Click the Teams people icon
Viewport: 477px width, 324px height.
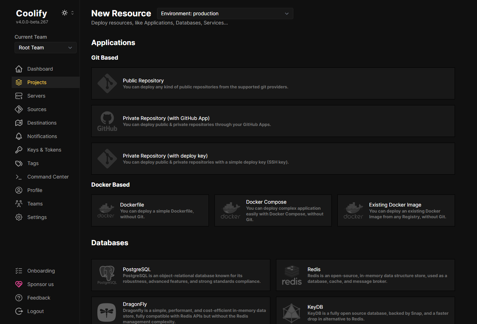pyautogui.click(x=19, y=204)
